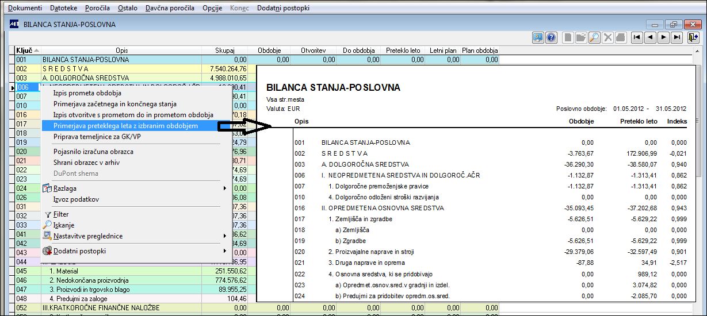Click the Letni plan column header
707x316 pixels.
point(443,51)
